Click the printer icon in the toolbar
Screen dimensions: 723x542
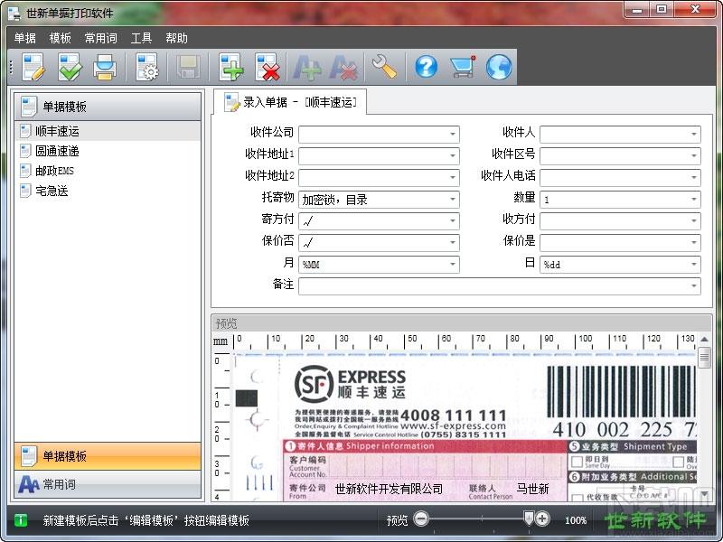(105, 67)
